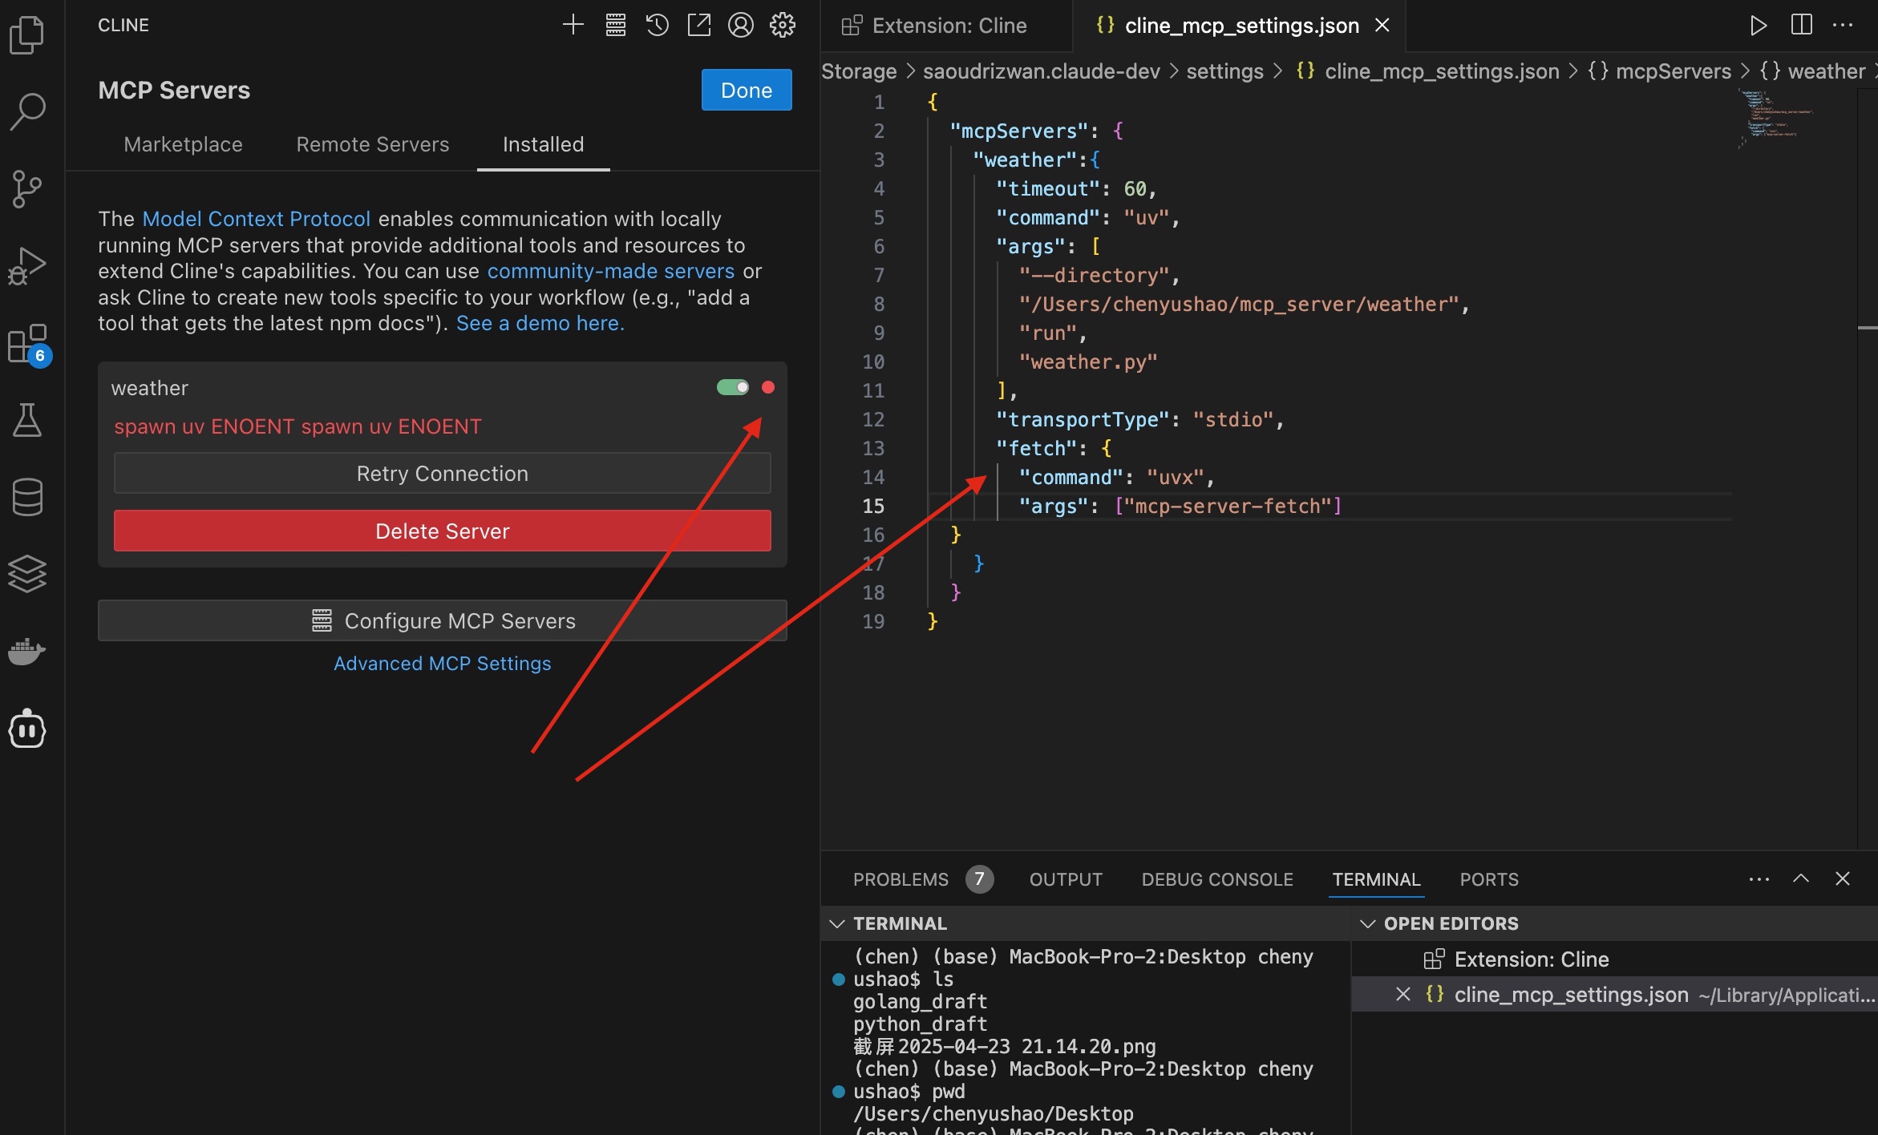Click settings breadcrumb segment

[x=1224, y=71]
